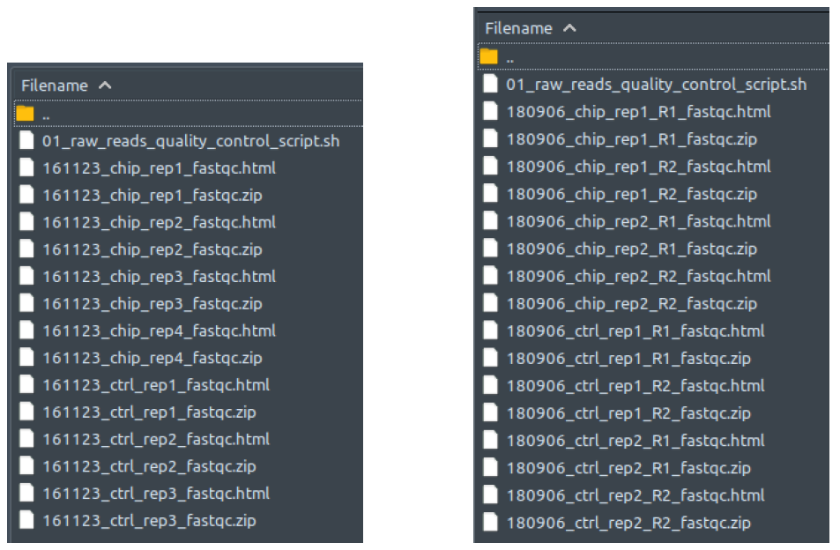Click file icon of 161123_chip_rep1_fastqc.zip
This screenshot has height=550, width=840.
(x=26, y=195)
